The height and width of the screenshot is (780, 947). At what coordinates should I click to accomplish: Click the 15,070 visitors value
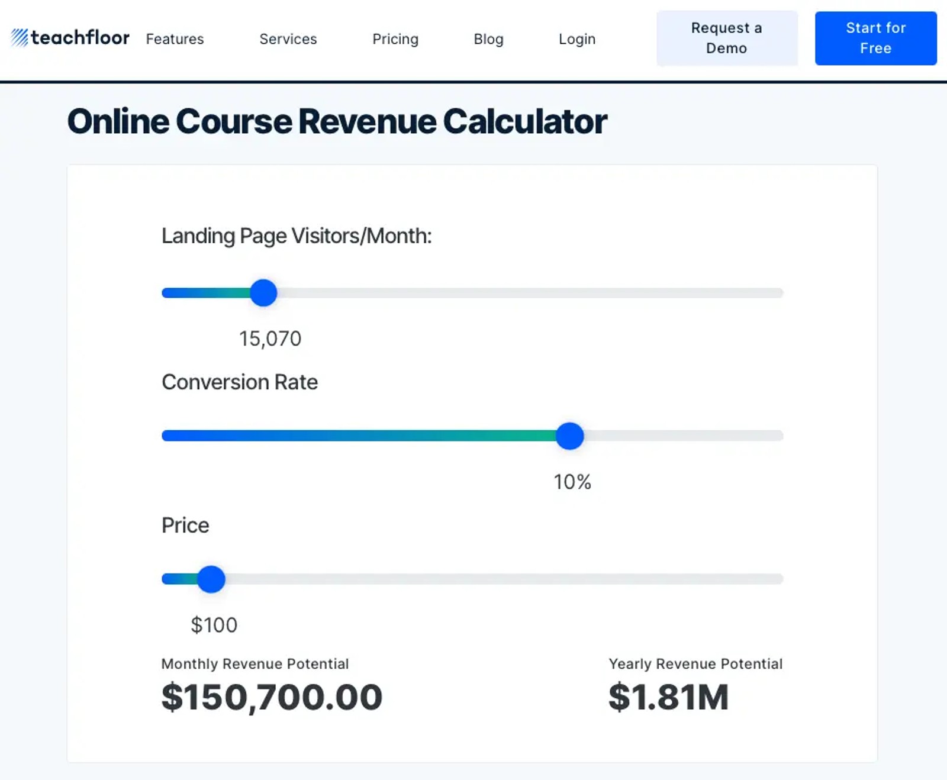tap(270, 339)
